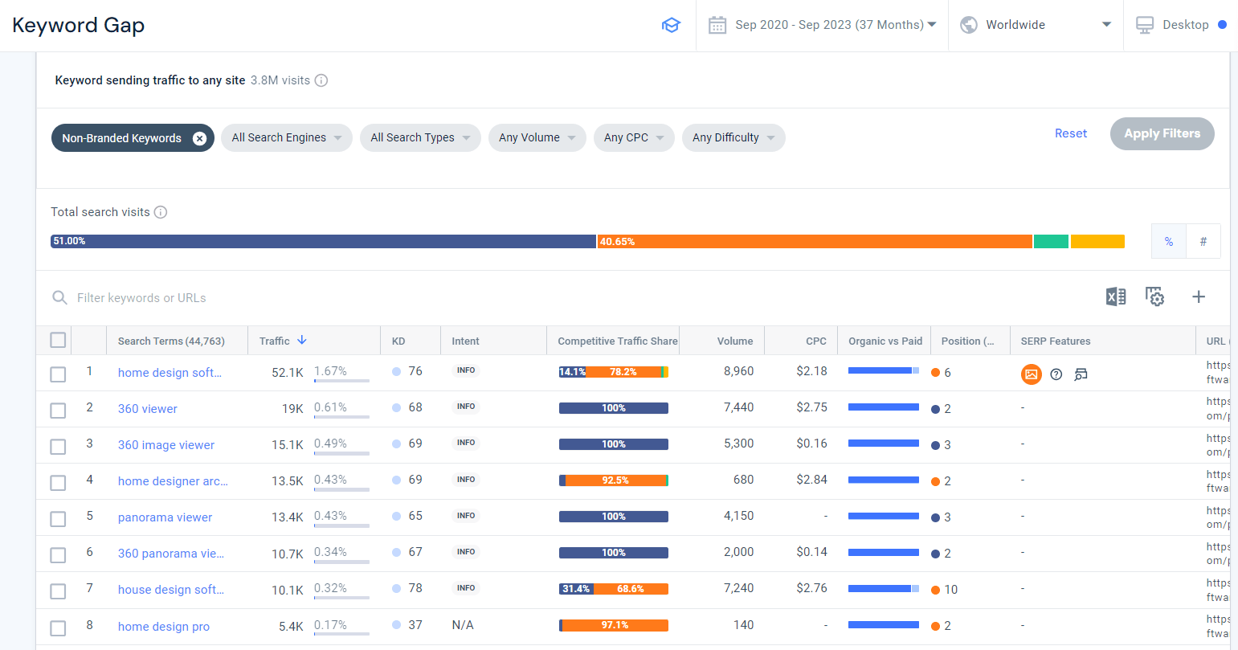Sort by Organic vs Paid column header
The width and height of the screenshot is (1238, 650).
click(885, 341)
